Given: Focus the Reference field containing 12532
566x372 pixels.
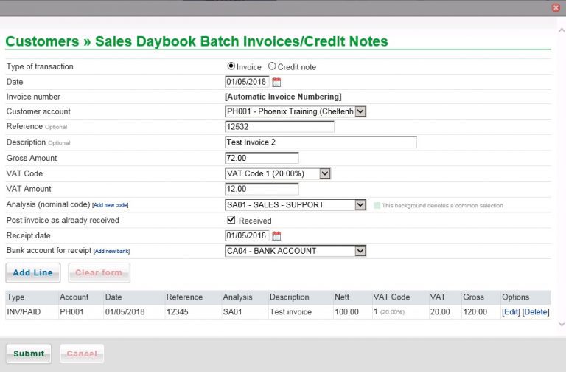Looking at the screenshot, I should (x=279, y=126).
